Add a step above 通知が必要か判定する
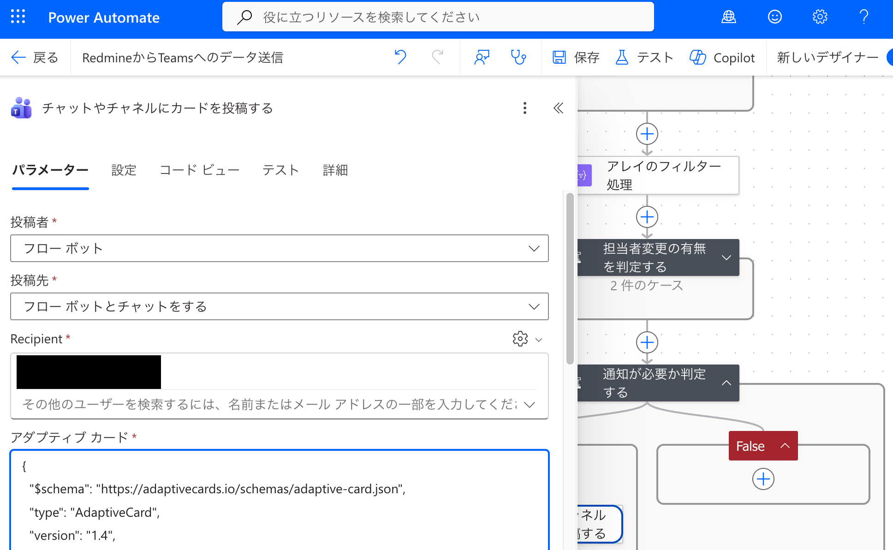893x550 pixels. point(647,342)
